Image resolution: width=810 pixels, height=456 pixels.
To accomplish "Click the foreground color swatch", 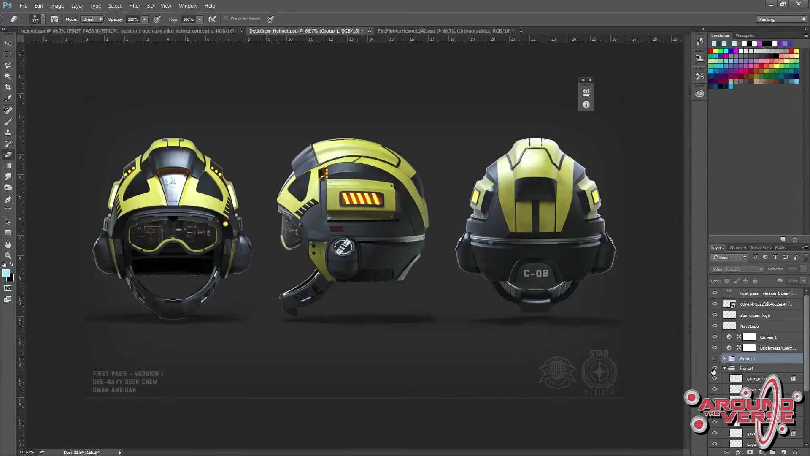I will (6, 274).
